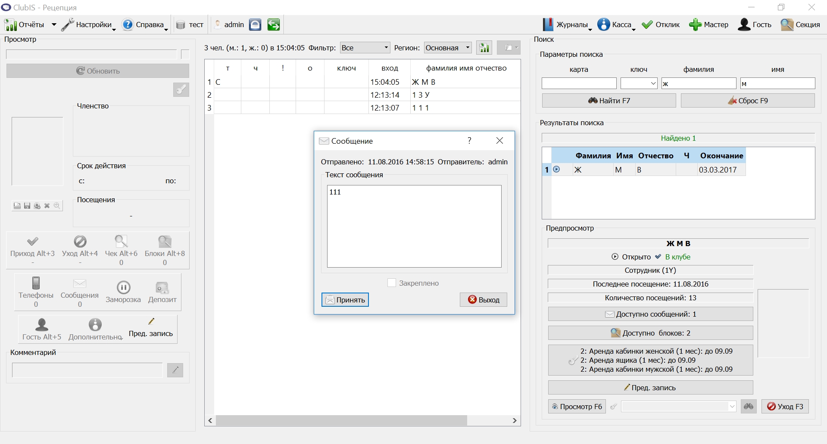Open the Фильтр dropdown showing Все
The width and height of the screenshot is (827, 444).
365,48
